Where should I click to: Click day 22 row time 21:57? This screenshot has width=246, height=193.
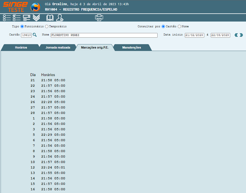tap(47, 86)
